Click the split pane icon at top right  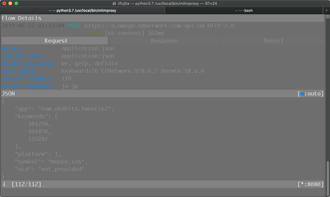coord(328,16)
